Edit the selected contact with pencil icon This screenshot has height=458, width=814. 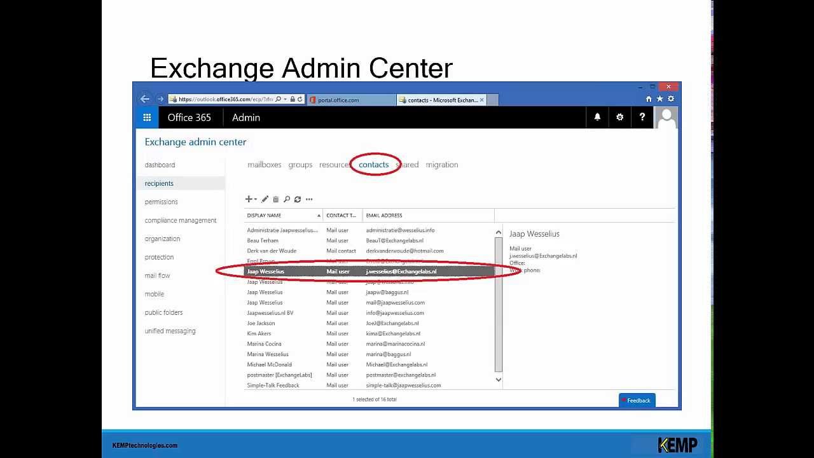coord(265,199)
